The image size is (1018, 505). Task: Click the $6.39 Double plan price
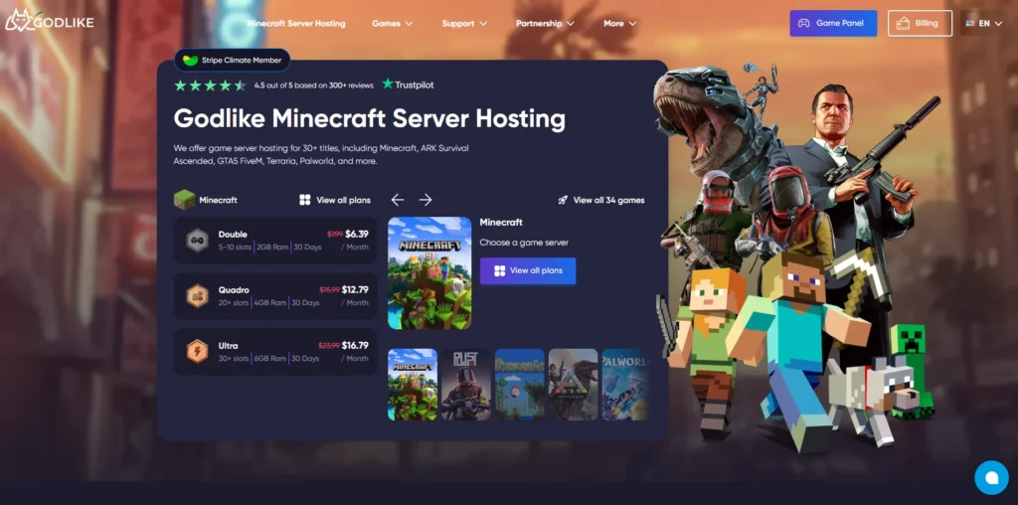[x=357, y=235]
